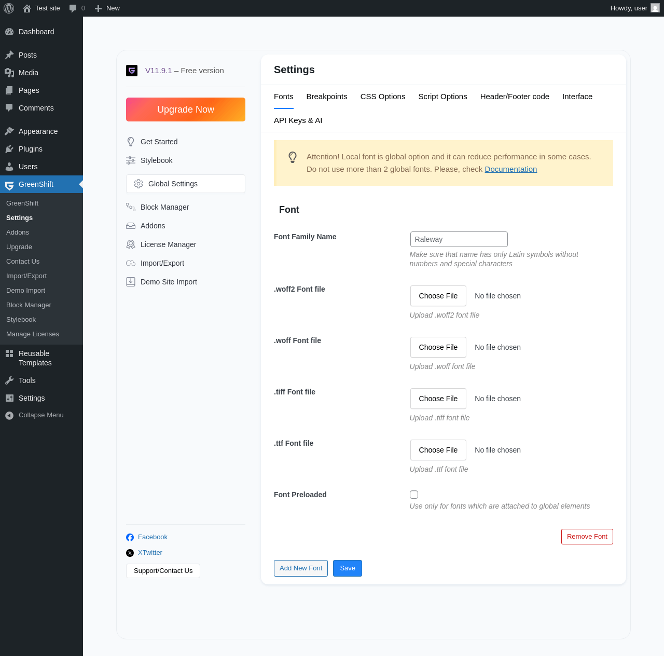Switch to the CSS Options tab
This screenshot has height=656, width=664.
[383, 97]
